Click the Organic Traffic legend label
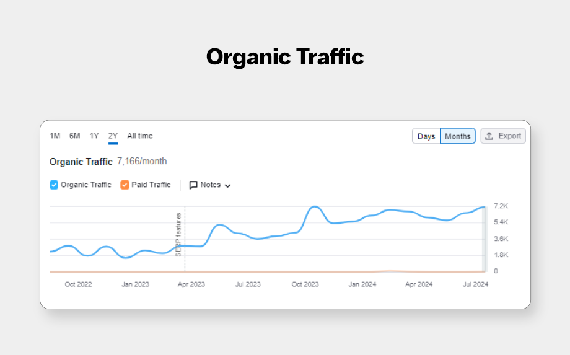The height and width of the screenshot is (355, 570). pos(86,185)
